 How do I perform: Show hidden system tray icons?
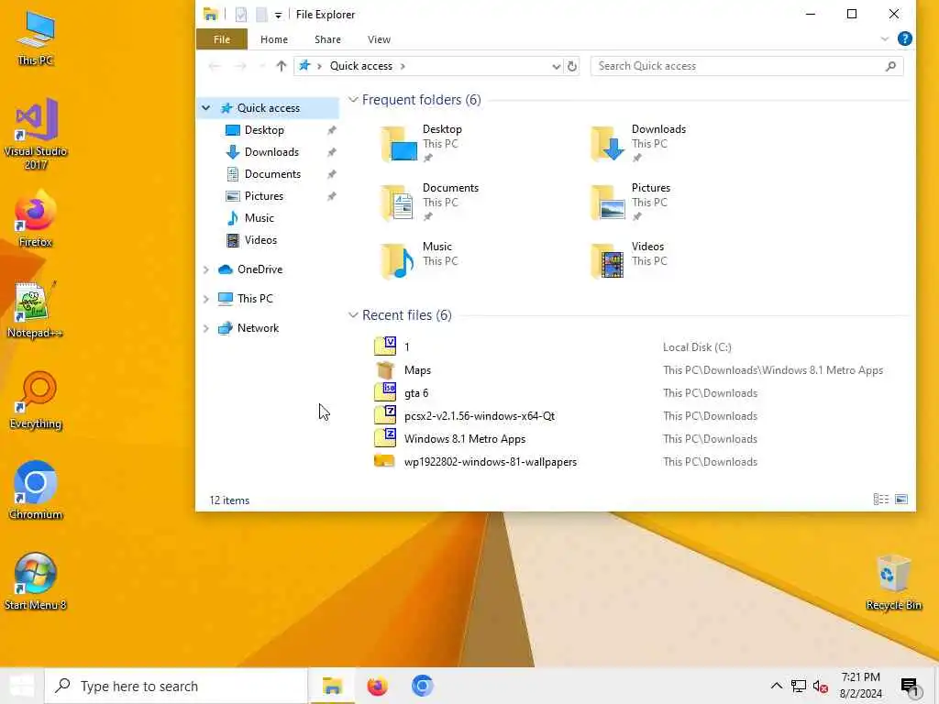click(x=776, y=686)
